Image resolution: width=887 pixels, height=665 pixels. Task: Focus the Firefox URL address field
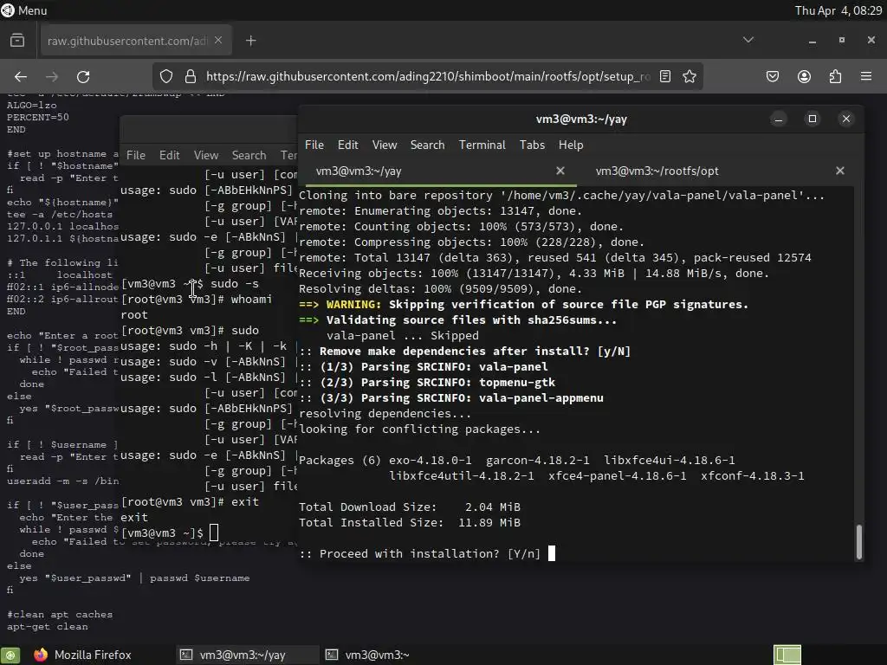pos(428,76)
